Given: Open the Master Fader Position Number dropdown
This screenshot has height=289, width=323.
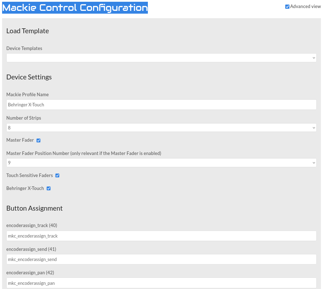Looking at the screenshot, I should point(161,163).
